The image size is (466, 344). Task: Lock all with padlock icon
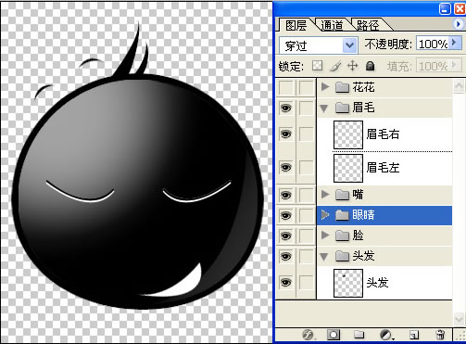pos(370,66)
